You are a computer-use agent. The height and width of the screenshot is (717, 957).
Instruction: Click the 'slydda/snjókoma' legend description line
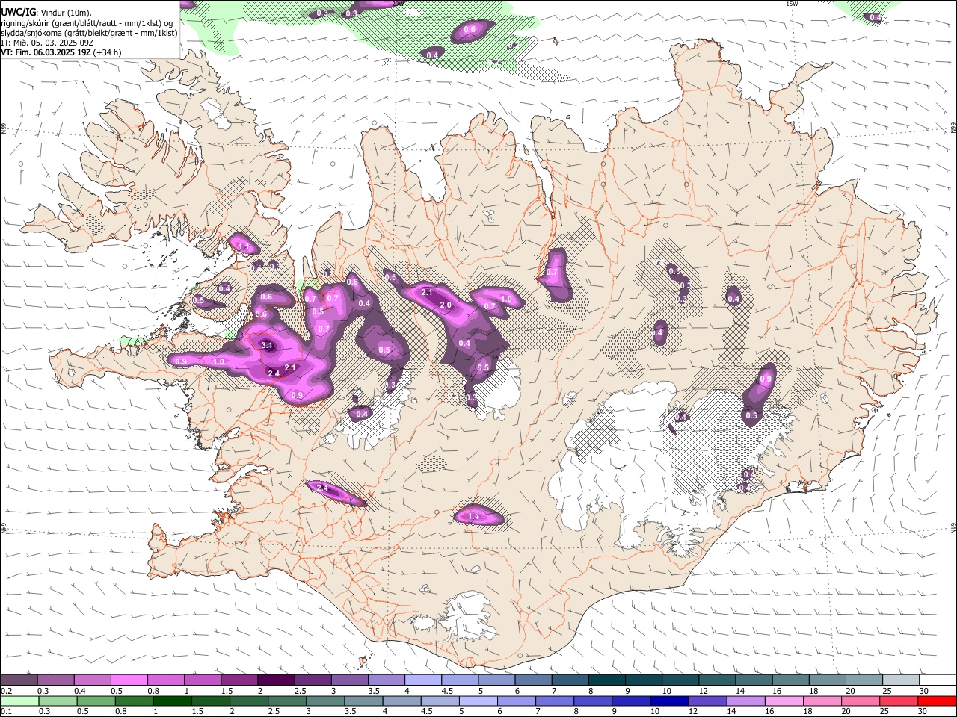coord(89,33)
